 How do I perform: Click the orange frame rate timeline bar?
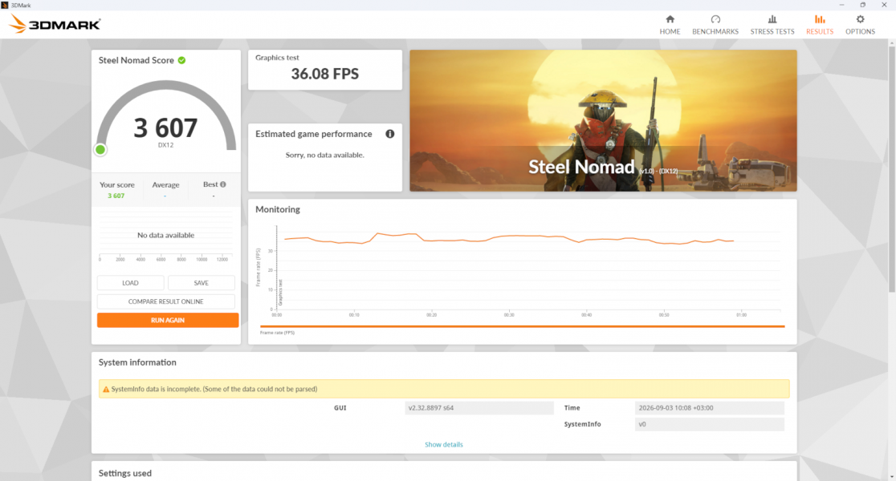pyautogui.click(x=523, y=326)
